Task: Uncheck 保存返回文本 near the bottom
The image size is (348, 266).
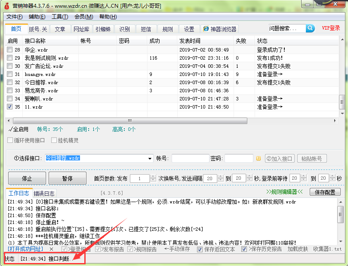Action: tap(200, 249)
